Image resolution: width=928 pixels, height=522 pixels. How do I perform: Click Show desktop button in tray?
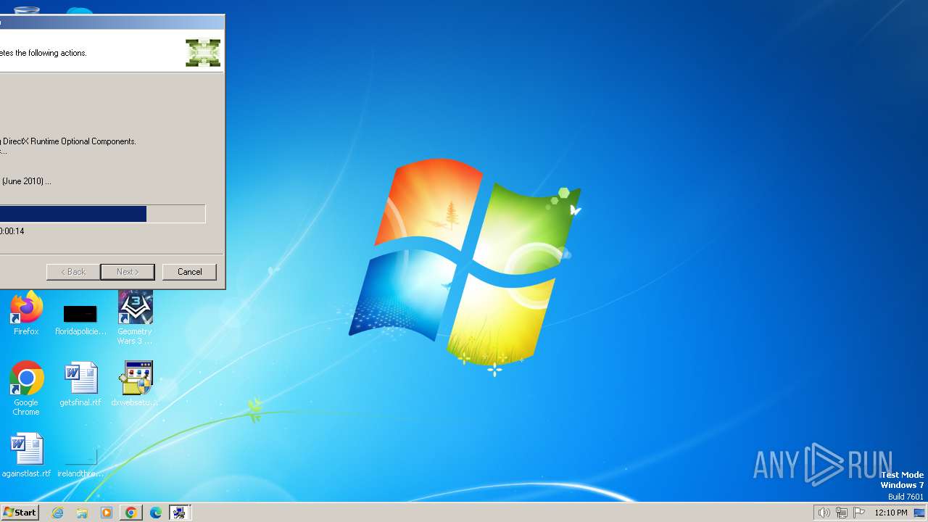(919, 513)
